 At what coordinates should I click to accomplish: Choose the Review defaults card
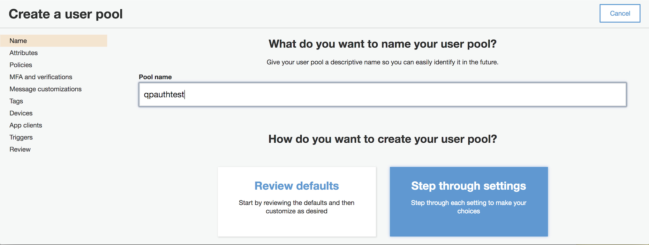[297, 202]
